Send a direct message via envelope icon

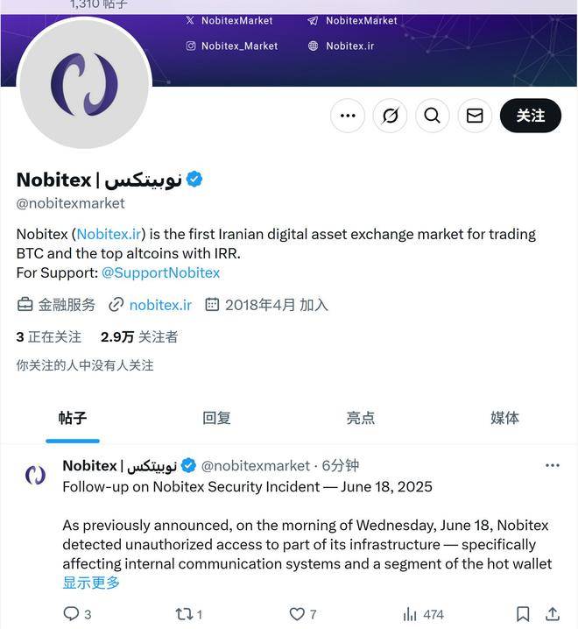click(475, 116)
